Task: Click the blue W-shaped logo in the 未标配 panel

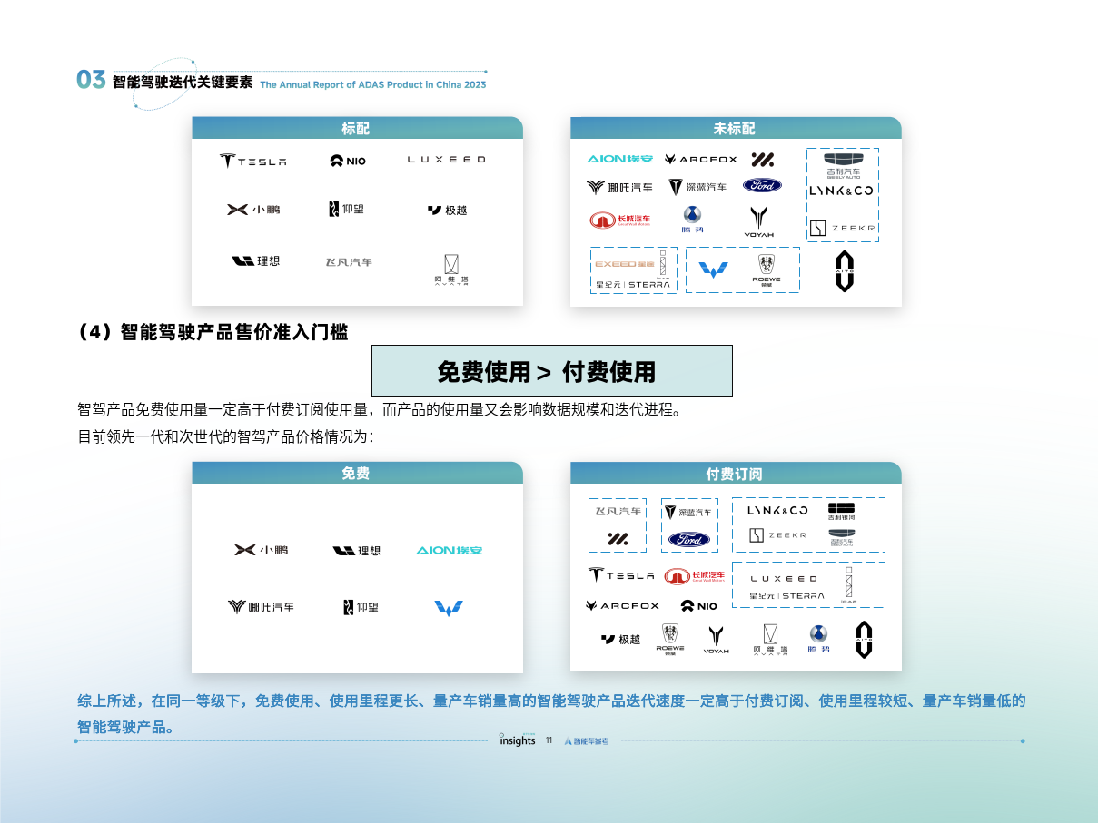Action: [713, 270]
